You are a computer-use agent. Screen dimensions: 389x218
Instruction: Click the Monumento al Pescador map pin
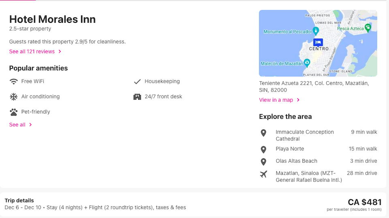(x=316, y=31)
